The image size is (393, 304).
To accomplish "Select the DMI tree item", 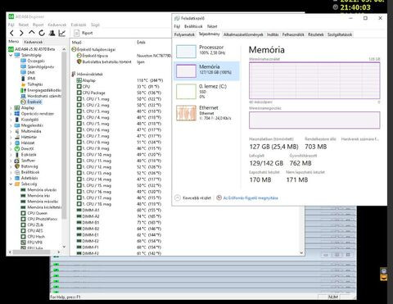I will click(x=28, y=73).
